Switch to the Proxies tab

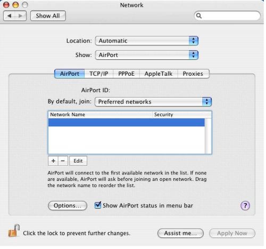(193, 74)
